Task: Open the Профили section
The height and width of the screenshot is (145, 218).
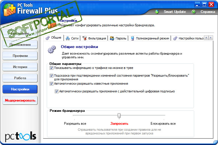Action: click(x=20, y=56)
